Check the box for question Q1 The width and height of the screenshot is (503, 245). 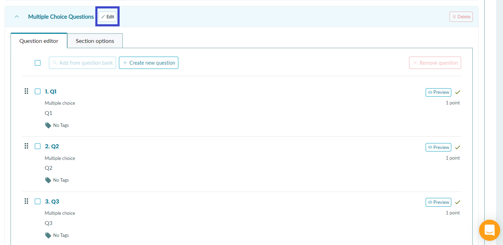pyautogui.click(x=38, y=91)
